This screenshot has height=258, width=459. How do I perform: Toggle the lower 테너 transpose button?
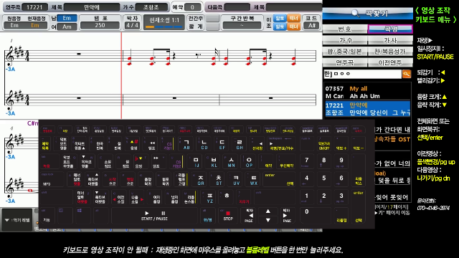click(x=293, y=27)
